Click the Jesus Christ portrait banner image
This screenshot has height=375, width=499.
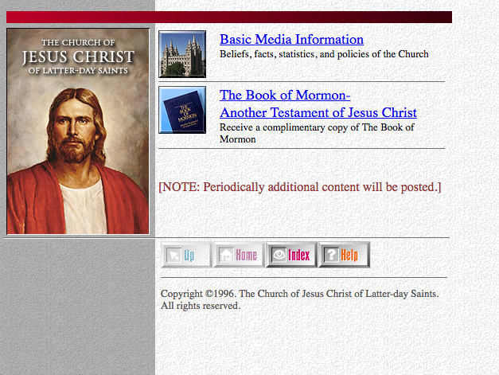(x=78, y=131)
